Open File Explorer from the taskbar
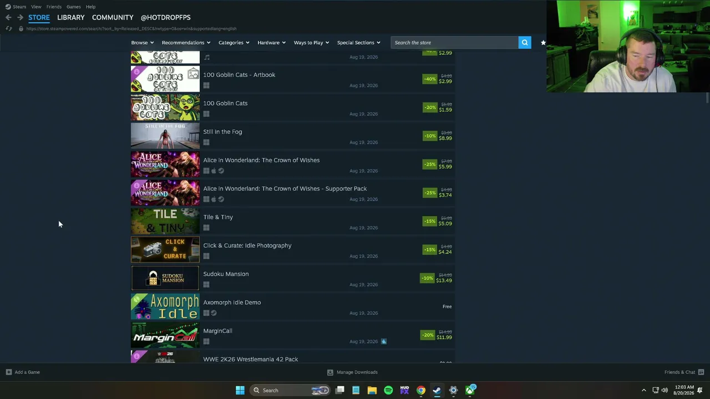Image resolution: width=710 pixels, height=399 pixels. tap(372, 390)
